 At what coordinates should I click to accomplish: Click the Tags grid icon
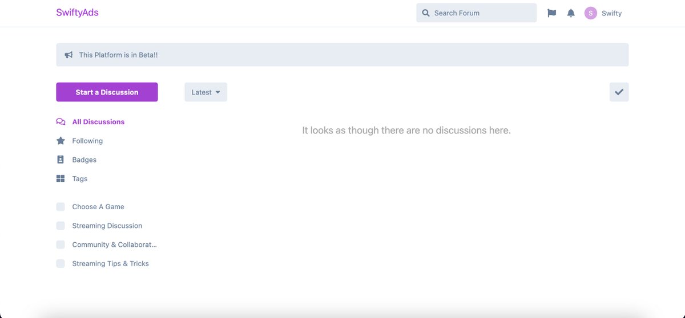61,178
